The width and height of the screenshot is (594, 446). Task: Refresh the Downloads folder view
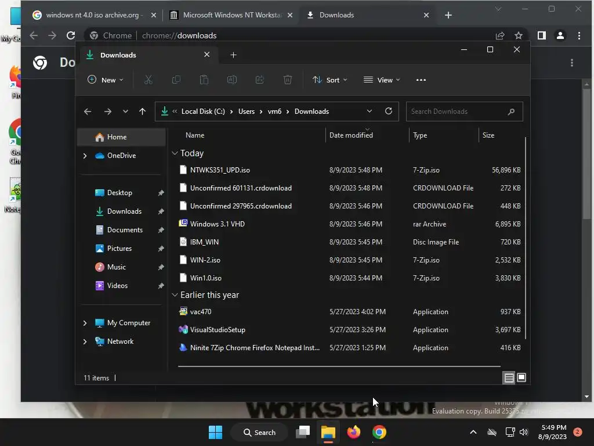pos(388,111)
